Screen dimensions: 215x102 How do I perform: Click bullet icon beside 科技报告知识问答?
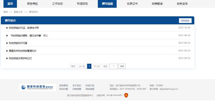7,43
